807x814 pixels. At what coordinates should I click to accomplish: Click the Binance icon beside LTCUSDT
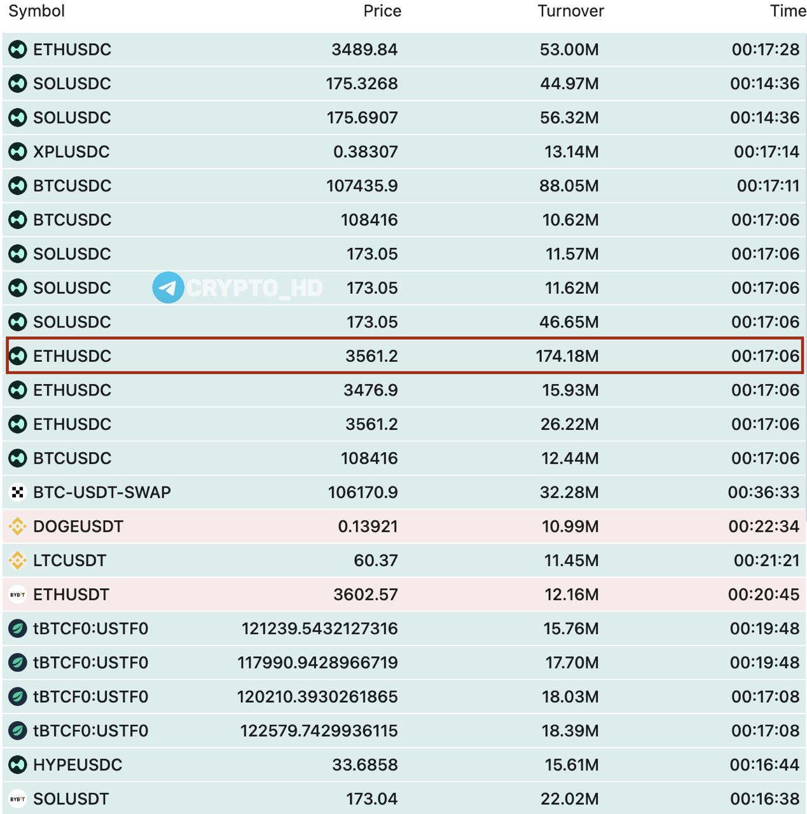point(18,560)
